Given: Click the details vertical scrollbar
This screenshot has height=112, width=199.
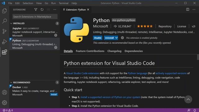Looking at the screenshot, I should pyautogui.click(x=198, y=57).
